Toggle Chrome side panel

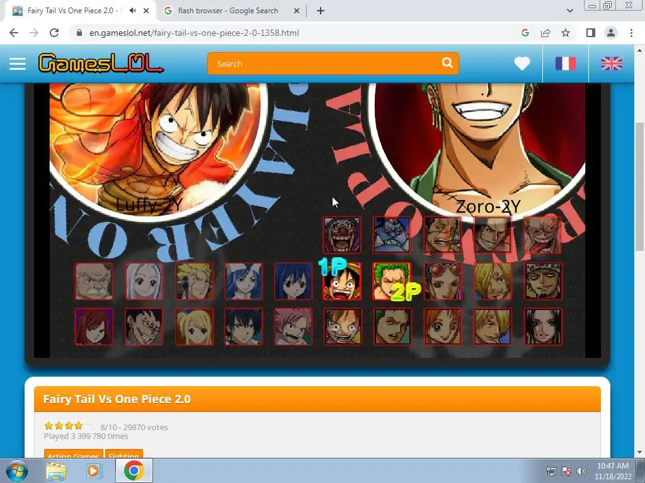coord(590,33)
